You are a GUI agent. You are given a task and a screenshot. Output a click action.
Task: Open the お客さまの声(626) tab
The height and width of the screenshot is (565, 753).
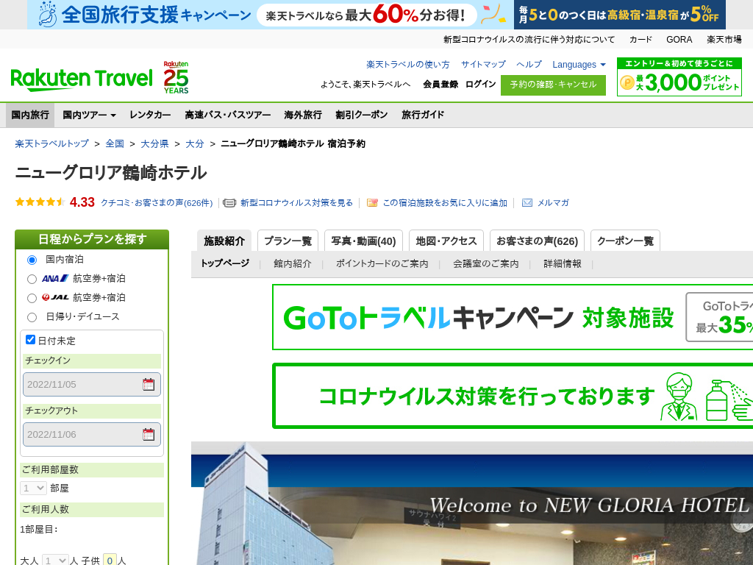point(537,241)
